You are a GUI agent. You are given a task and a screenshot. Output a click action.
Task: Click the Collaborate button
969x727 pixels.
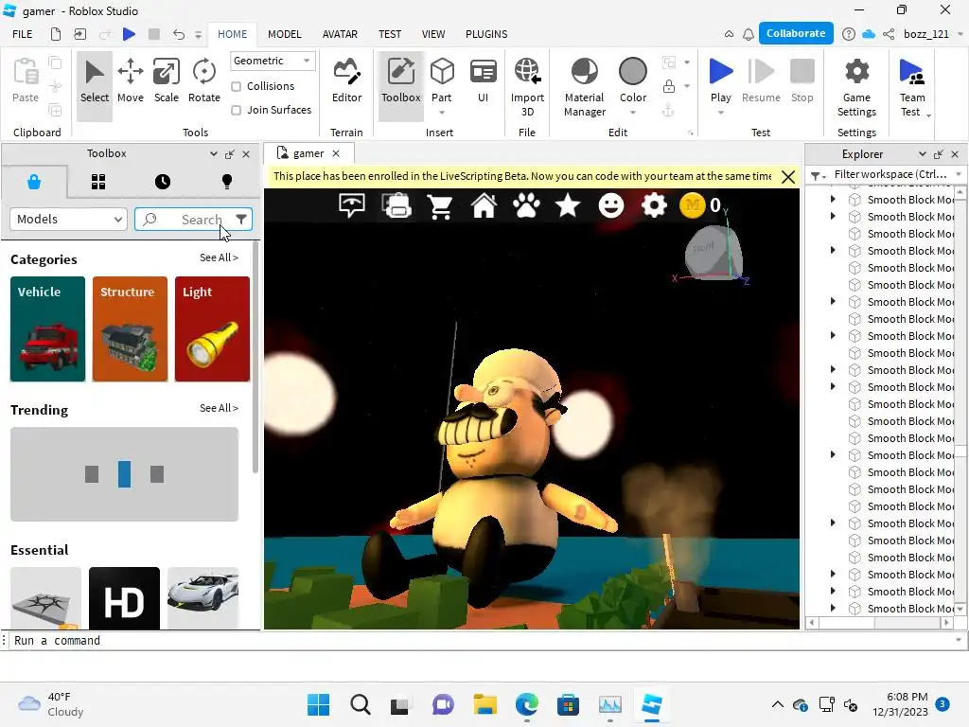(795, 33)
